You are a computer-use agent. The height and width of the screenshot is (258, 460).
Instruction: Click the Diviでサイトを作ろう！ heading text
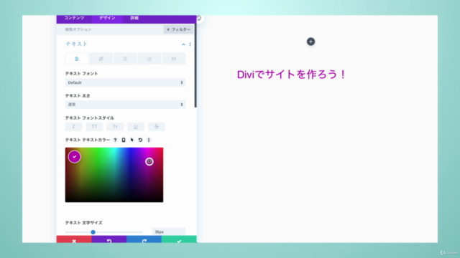click(x=292, y=75)
